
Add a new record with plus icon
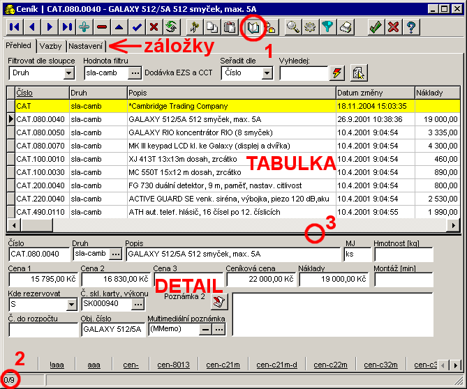coord(84,27)
